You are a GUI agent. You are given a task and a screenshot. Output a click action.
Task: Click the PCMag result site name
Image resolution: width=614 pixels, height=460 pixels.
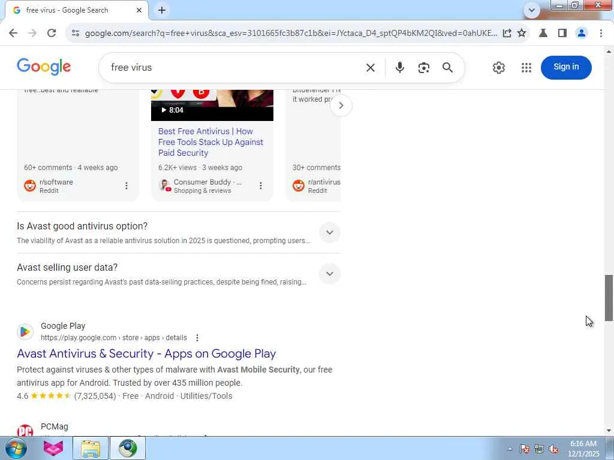(55, 426)
